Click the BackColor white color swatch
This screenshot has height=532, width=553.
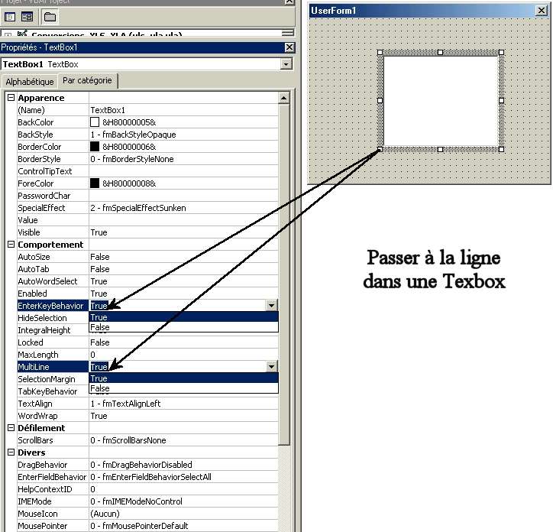coord(95,122)
